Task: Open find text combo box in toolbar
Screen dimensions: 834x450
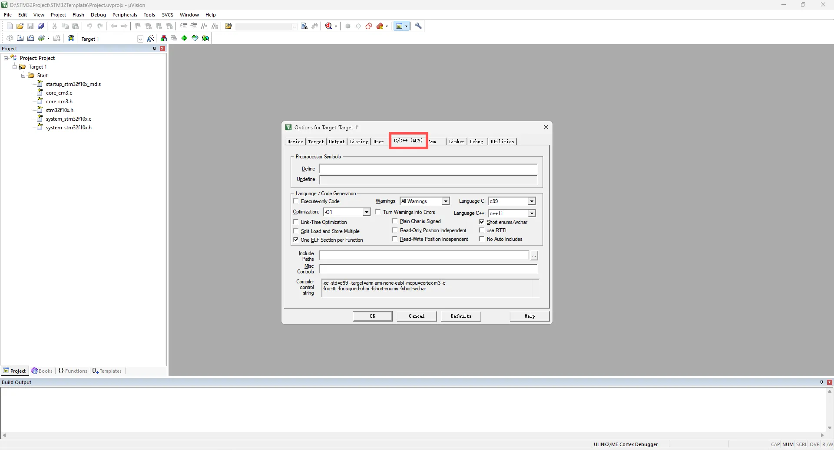Action: pos(266,26)
